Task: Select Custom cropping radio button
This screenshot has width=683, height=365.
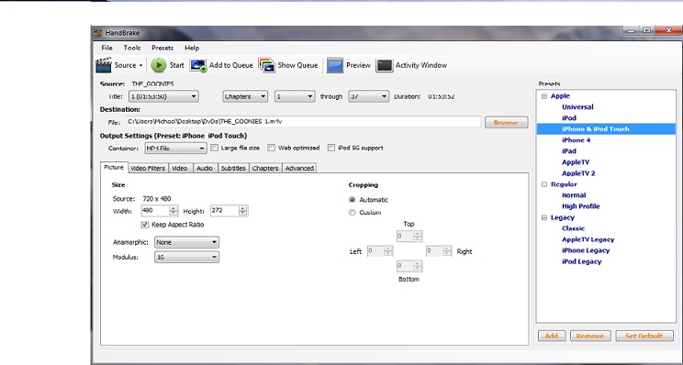Action: point(352,213)
